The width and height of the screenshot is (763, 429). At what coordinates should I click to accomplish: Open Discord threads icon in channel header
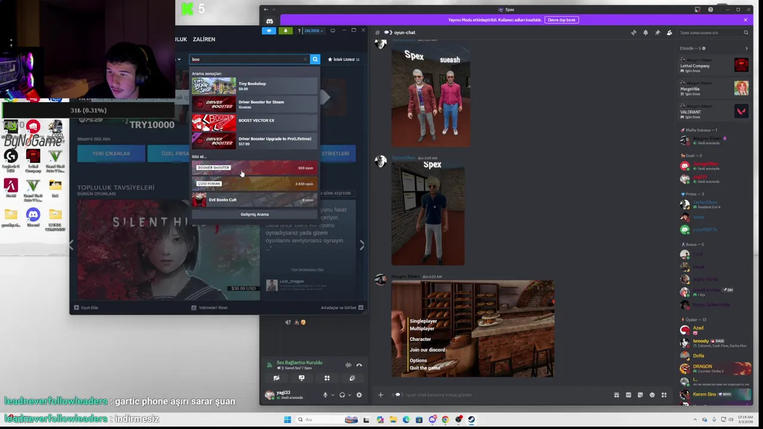click(x=634, y=33)
